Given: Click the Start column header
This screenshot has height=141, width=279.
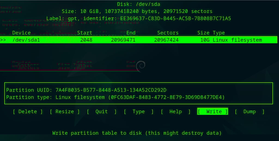Looking at the screenshot, I should [85, 33].
